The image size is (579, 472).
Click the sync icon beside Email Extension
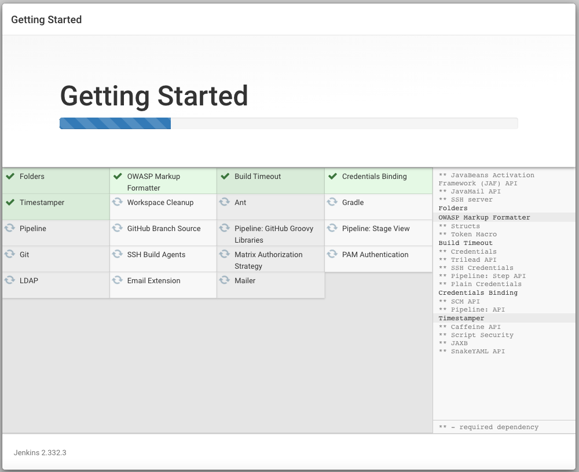[118, 280]
